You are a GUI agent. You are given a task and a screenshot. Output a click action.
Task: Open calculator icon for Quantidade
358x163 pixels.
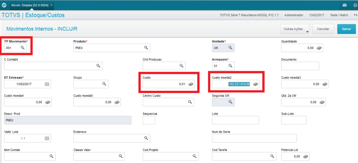click(319, 48)
